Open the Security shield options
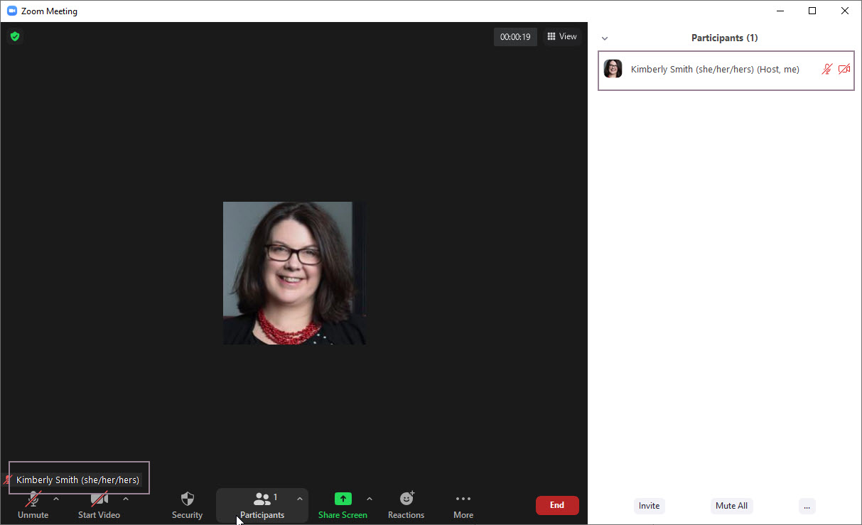This screenshot has width=862, height=525. coord(187,499)
